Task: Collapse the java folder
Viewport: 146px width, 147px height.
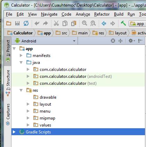Action: 21,63
